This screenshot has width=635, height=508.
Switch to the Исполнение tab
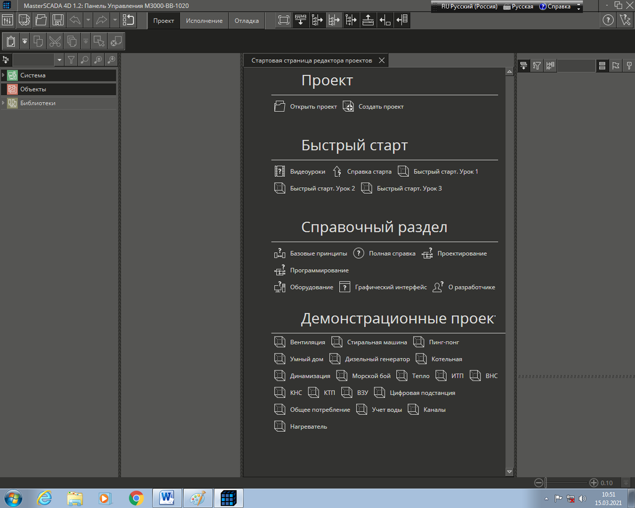(204, 21)
